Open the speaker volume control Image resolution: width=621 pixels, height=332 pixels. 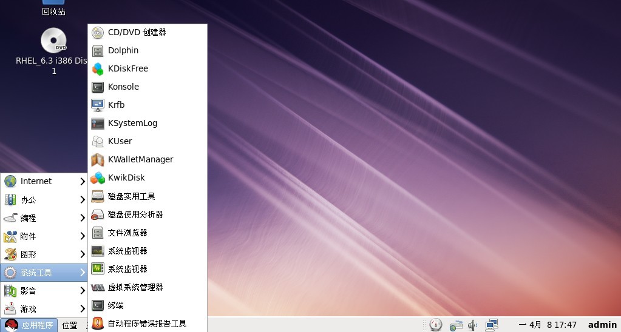coord(472,325)
